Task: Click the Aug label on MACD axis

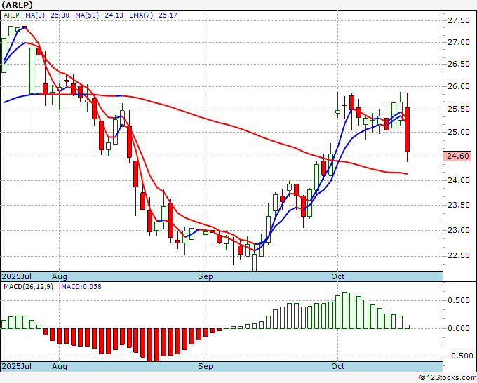Action: (60, 366)
